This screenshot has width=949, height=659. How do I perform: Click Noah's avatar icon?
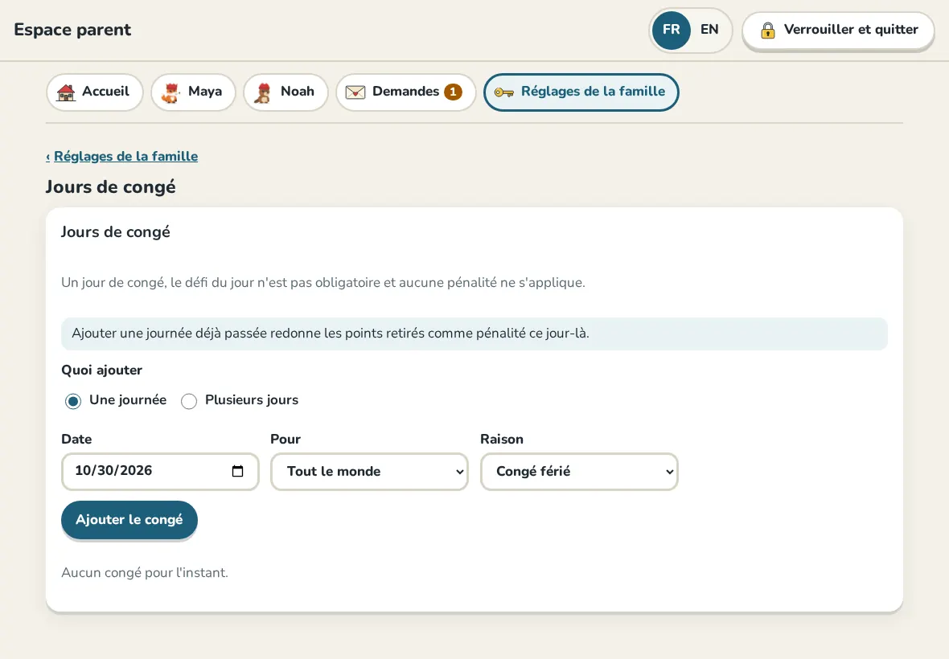click(263, 92)
